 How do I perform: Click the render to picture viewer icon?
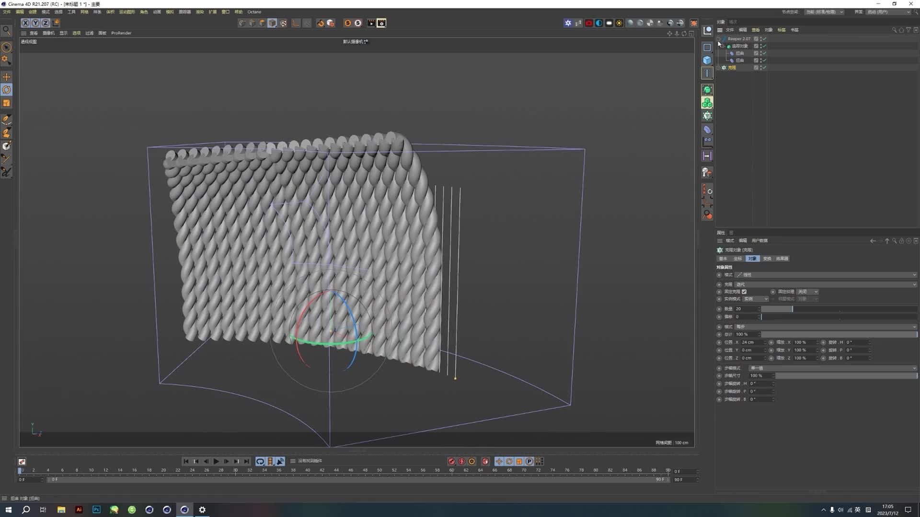pyautogui.click(x=371, y=23)
